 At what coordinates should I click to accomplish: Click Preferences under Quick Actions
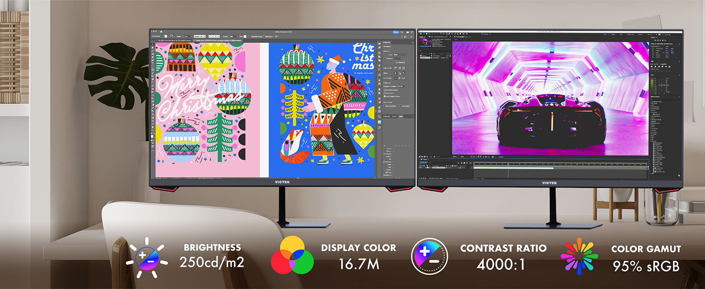[x=406, y=106]
